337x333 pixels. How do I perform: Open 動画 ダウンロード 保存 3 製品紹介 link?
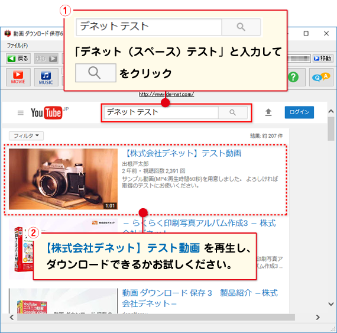tap(200, 298)
